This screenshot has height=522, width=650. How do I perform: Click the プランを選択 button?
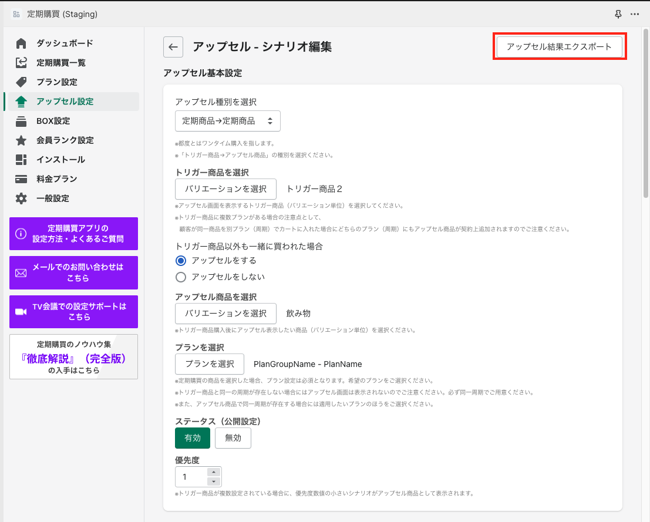(210, 364)
